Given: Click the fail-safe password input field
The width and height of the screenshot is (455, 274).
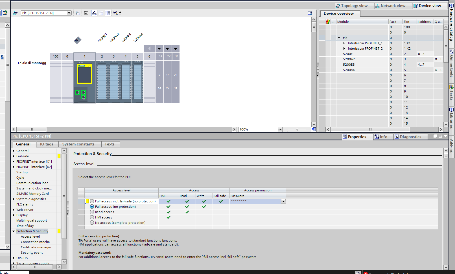Looking at the screenshot, I should point(255,201).
